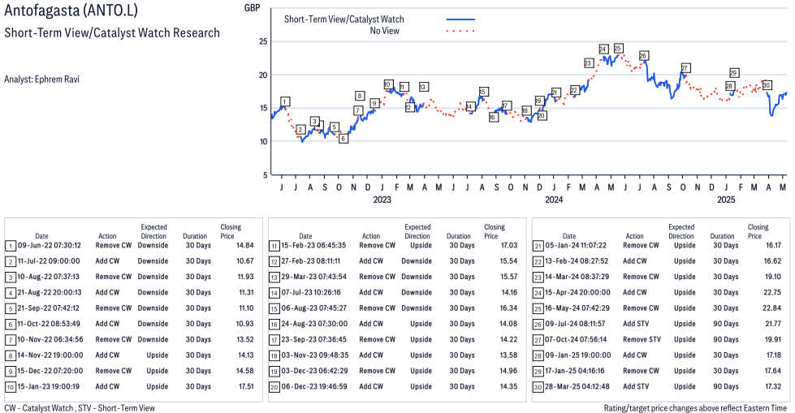Click the red dotted No View legend line
795x413 pixels.
(x=460, y=31)
